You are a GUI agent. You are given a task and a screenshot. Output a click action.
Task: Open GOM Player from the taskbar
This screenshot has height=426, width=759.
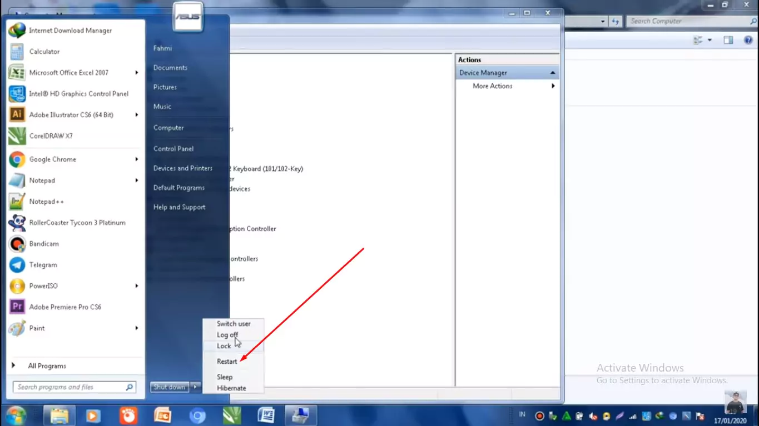(x=128, y=415)
